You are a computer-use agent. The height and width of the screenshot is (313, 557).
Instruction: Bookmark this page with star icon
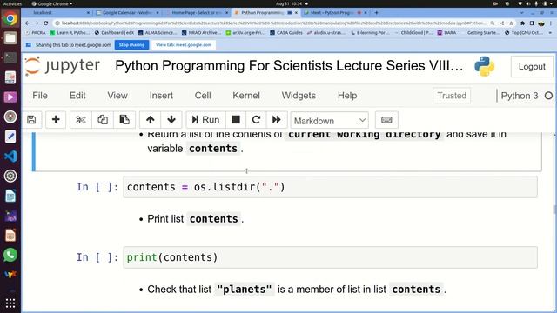coord(511,23)
